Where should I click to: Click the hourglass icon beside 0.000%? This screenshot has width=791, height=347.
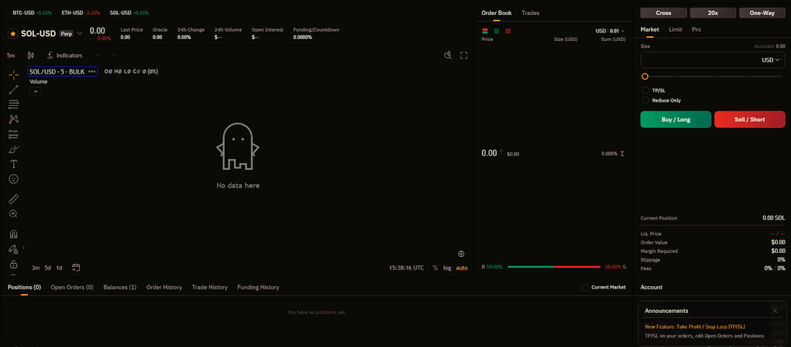[623, 154]
